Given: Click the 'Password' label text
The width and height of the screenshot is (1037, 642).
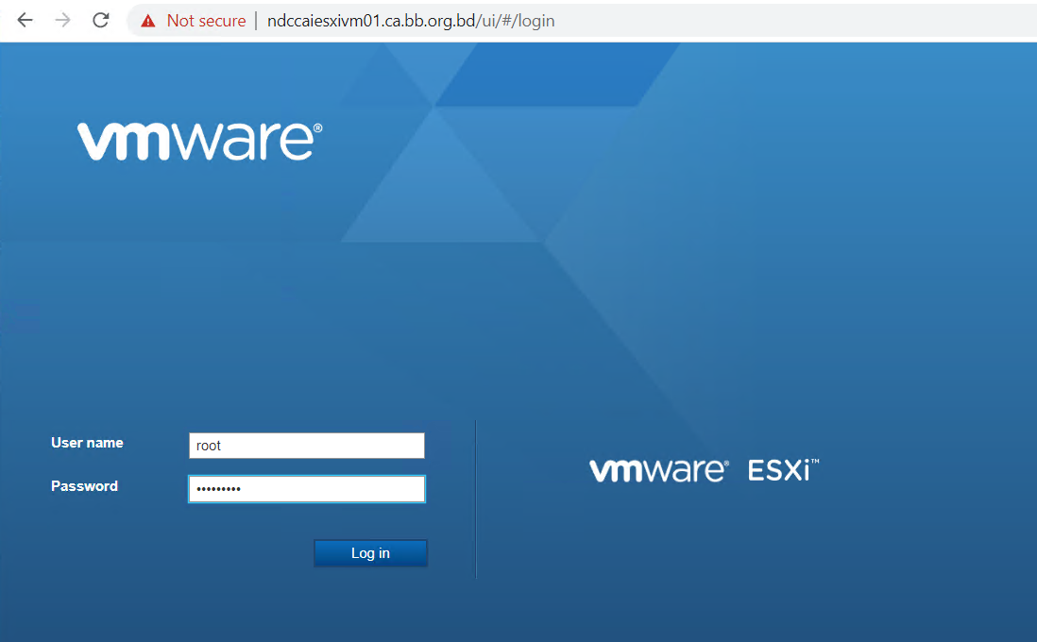Looking at the screenshot, I should [85, 486].
